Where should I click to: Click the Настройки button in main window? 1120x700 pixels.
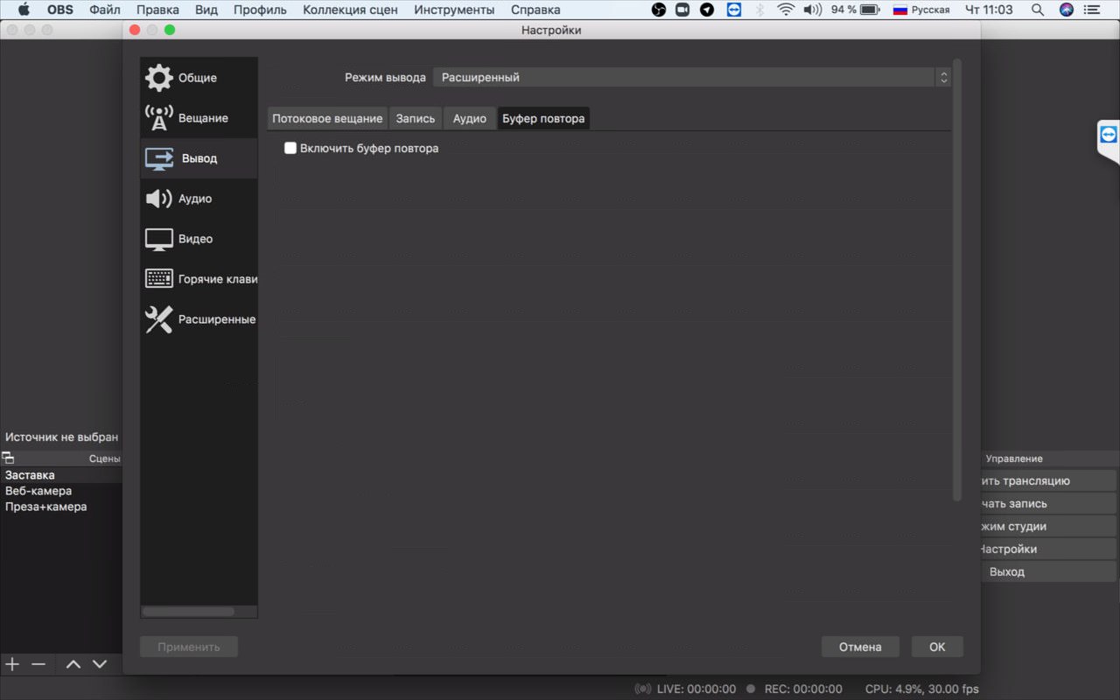(1048, 549)
